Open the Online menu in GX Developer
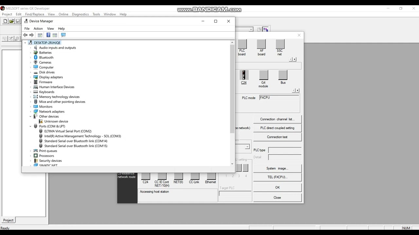The width and height of the screenshot is (419, 235). click(x=64, y=14)
